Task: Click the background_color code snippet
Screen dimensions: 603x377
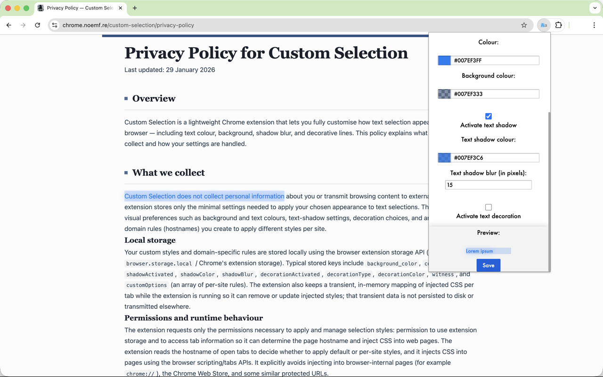Action: (392, 263)
